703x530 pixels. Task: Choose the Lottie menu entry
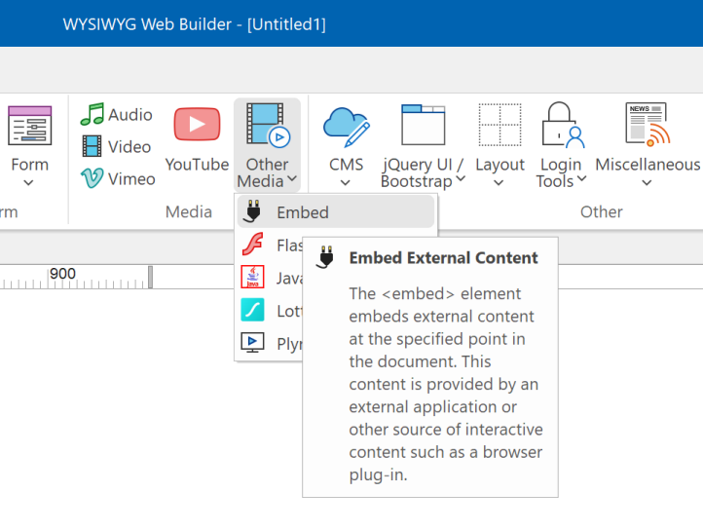(x=271, y=311)
